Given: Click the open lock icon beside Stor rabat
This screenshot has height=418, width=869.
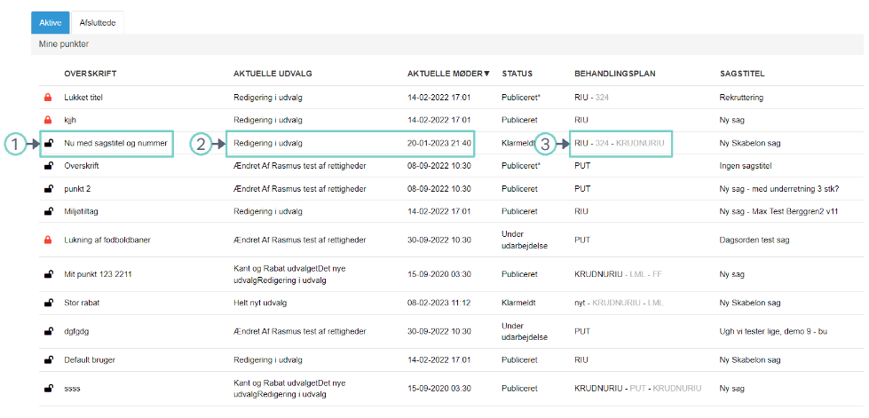Looking at the screenshot, I should (x=48, y=303).
